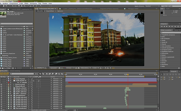This screenshot has height=111, width=181.
Task: Jump to first frame in Anteprima
Action: (162, 26)
